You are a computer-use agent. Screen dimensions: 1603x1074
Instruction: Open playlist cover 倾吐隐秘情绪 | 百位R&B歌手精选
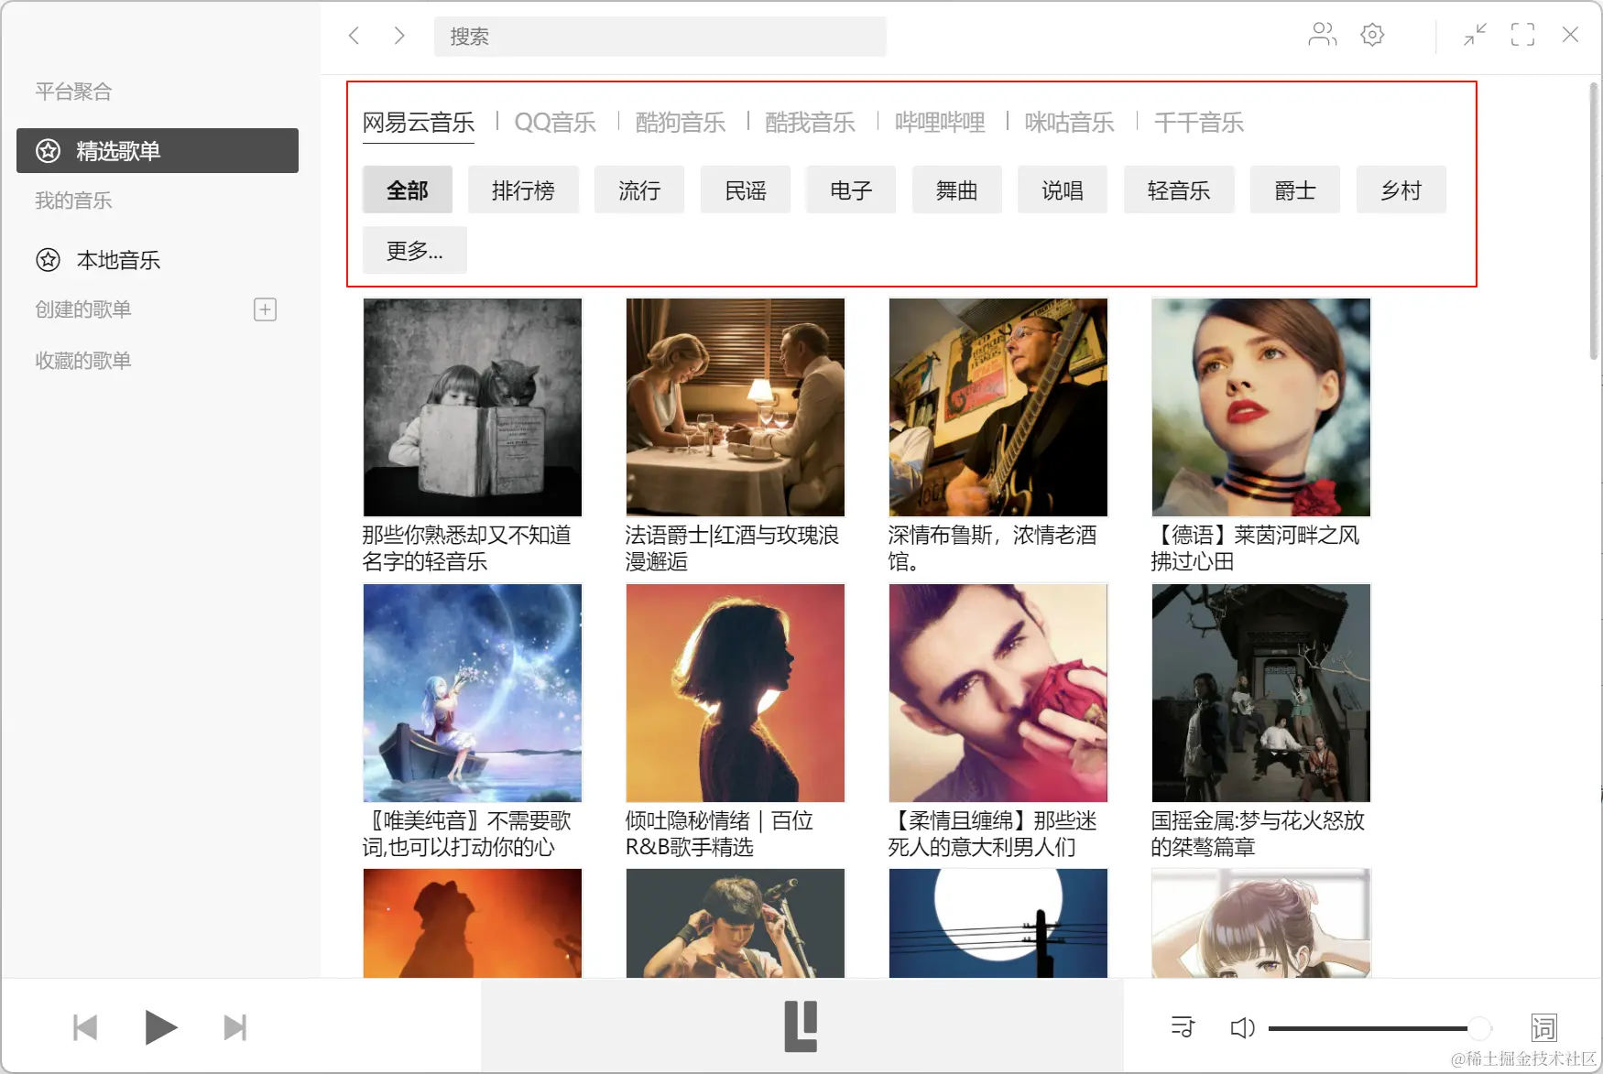[736, 693]
